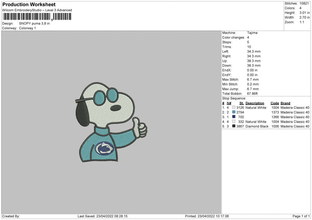Click the 'Stops:' label

pos(227,43)
